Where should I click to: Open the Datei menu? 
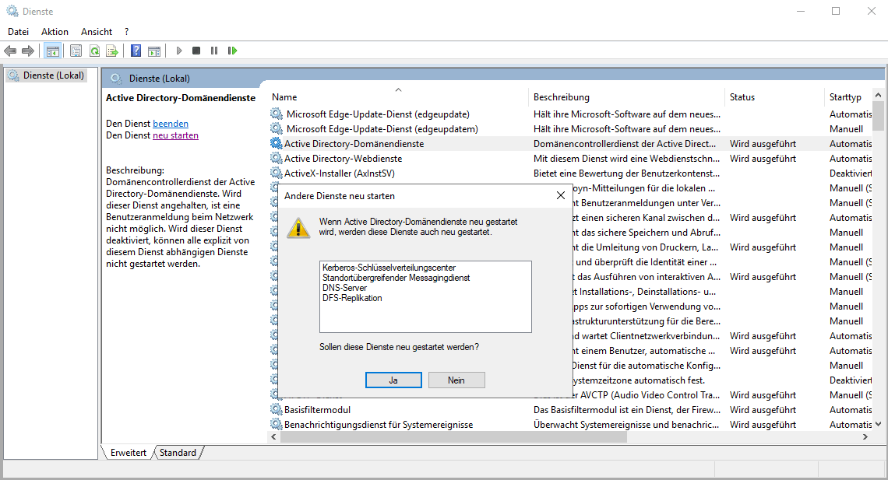coord(18,32)
